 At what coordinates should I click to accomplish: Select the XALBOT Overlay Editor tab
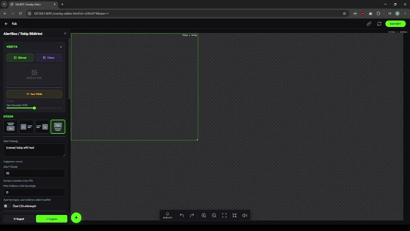click(x=33, y=4)
